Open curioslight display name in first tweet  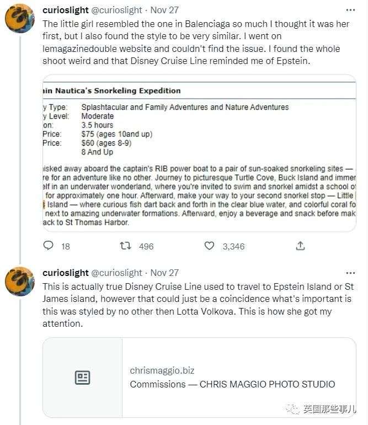click(x=65, y=10)
